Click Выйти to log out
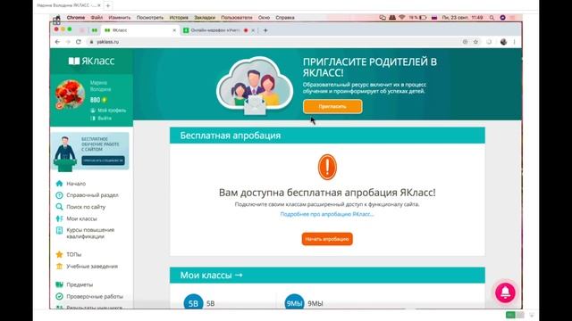This screenshot has width=572, height=321. point(105,118)
